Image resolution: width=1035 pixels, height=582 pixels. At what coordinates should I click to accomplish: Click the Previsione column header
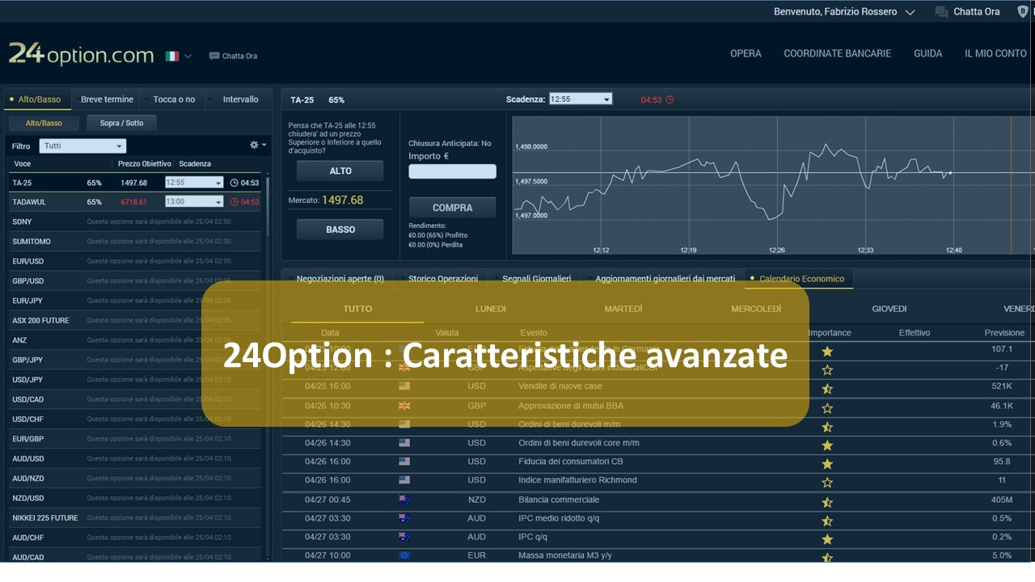[1004, 333]
